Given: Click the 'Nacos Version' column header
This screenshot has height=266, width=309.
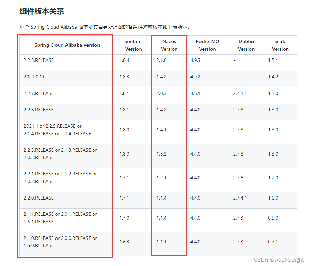Looking at the screenshot, I should [169, 45].
